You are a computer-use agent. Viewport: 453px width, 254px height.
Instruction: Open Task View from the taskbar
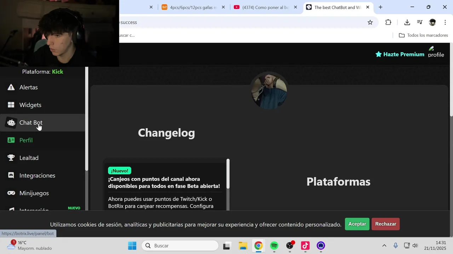pyautogui.click(x=226, y=246)
